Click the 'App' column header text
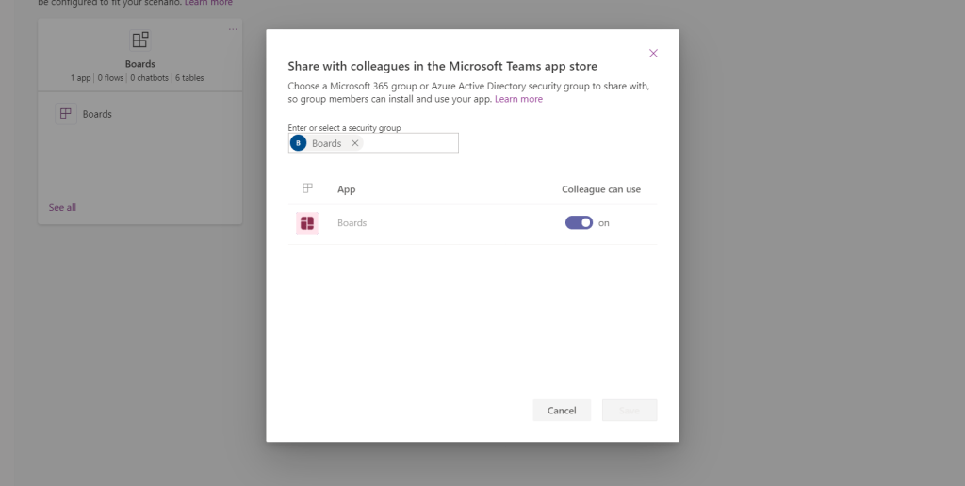Screen dimensions: 965x486 click(x=346, y=189)
